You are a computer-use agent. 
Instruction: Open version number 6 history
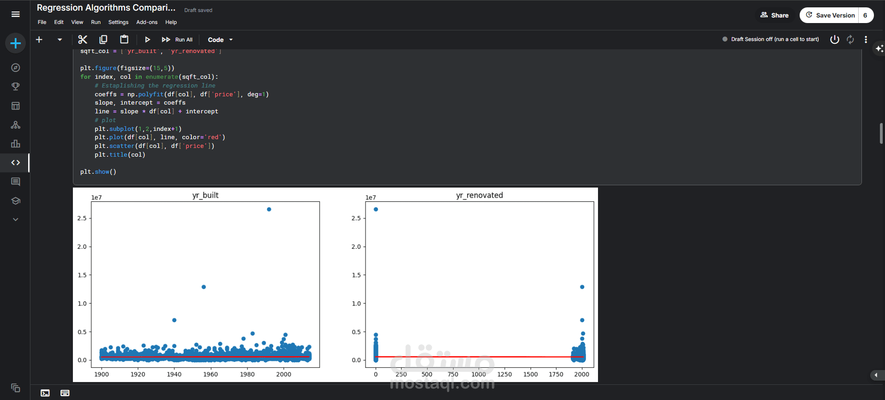pos(865,15)
